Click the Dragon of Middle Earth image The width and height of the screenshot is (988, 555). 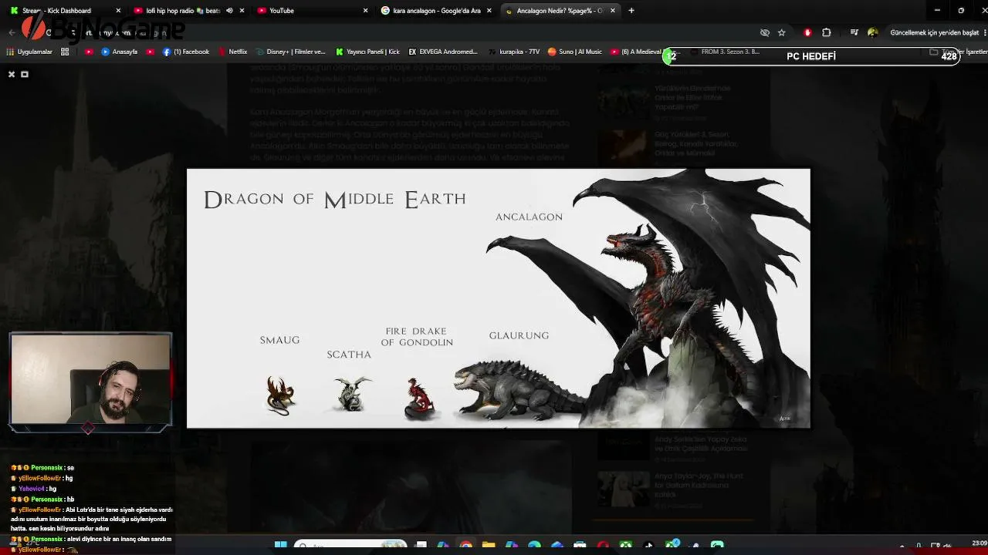tap(499, 298)
